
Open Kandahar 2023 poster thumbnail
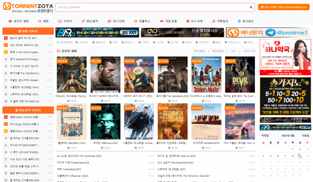pyautogui.click(x=206, y=121)
